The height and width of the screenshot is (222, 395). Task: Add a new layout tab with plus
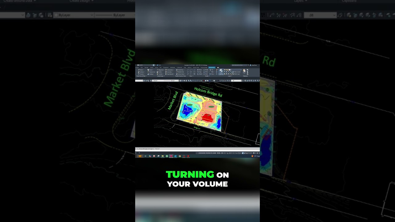point(139,153)
